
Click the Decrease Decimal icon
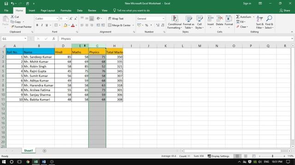point(163,25)
